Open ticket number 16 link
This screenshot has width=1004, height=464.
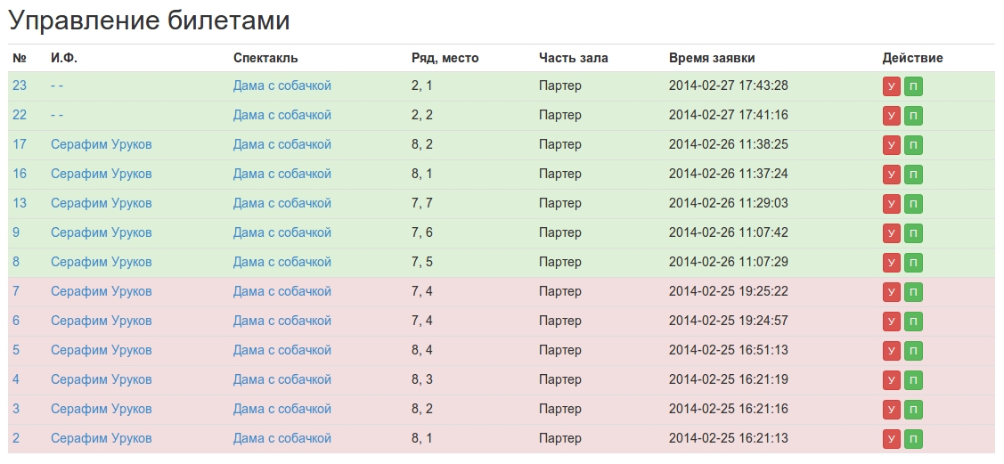[20, 174]
